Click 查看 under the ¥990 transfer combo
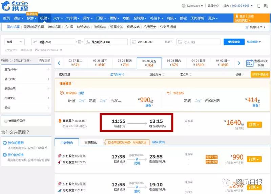This screenshot has width=271, height=194. click(149, 105)
